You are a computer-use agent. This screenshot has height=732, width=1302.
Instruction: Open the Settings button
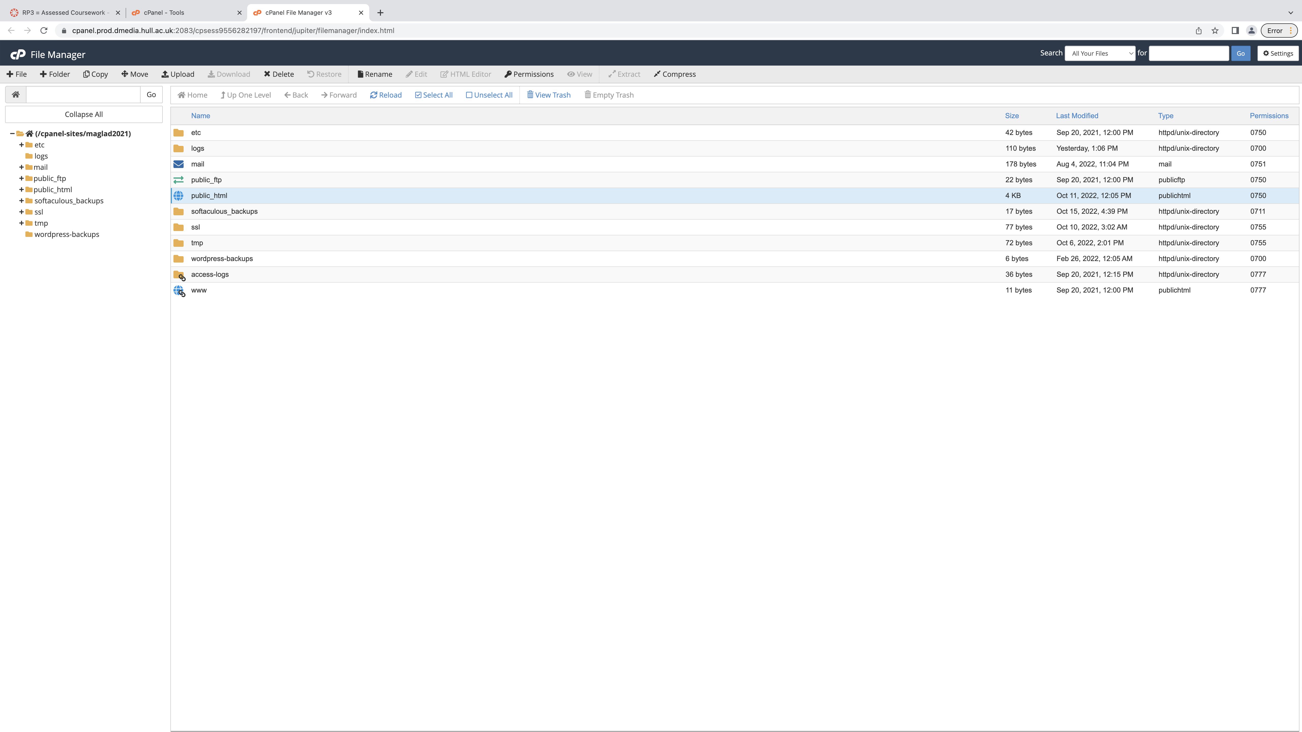point(1278,53)
